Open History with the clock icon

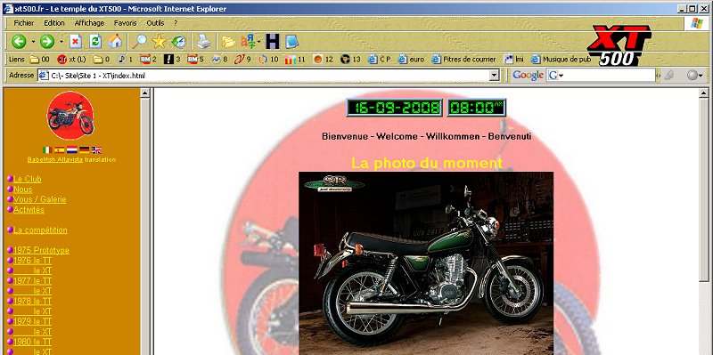pos(179,42)
